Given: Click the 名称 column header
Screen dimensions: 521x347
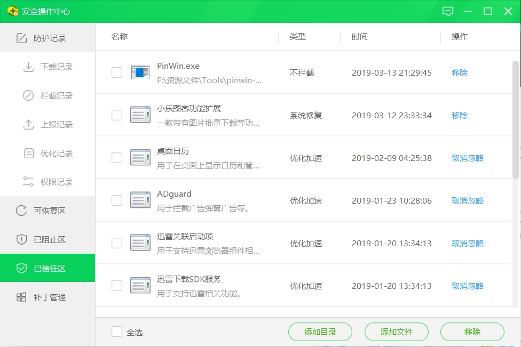Looking at the screenshot, I should [120, 36].
